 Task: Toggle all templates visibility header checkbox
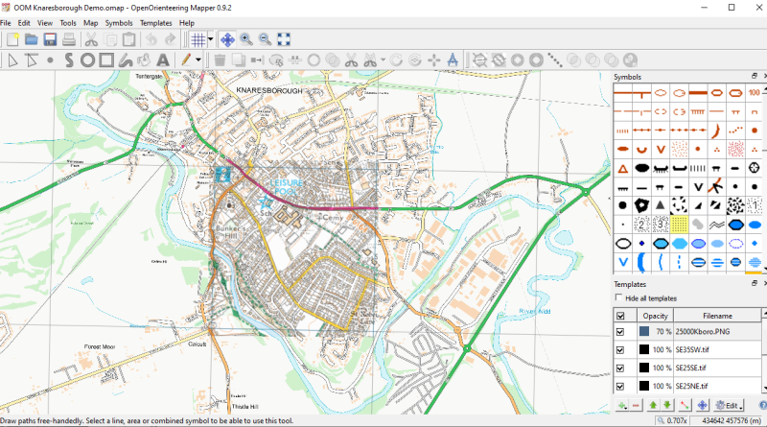point(620,316)
